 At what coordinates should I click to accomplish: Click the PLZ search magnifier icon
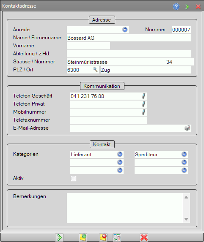[95, 70]
